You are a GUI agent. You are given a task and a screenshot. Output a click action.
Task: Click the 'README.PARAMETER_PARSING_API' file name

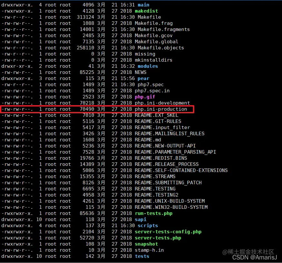click(x=175, y=152)
